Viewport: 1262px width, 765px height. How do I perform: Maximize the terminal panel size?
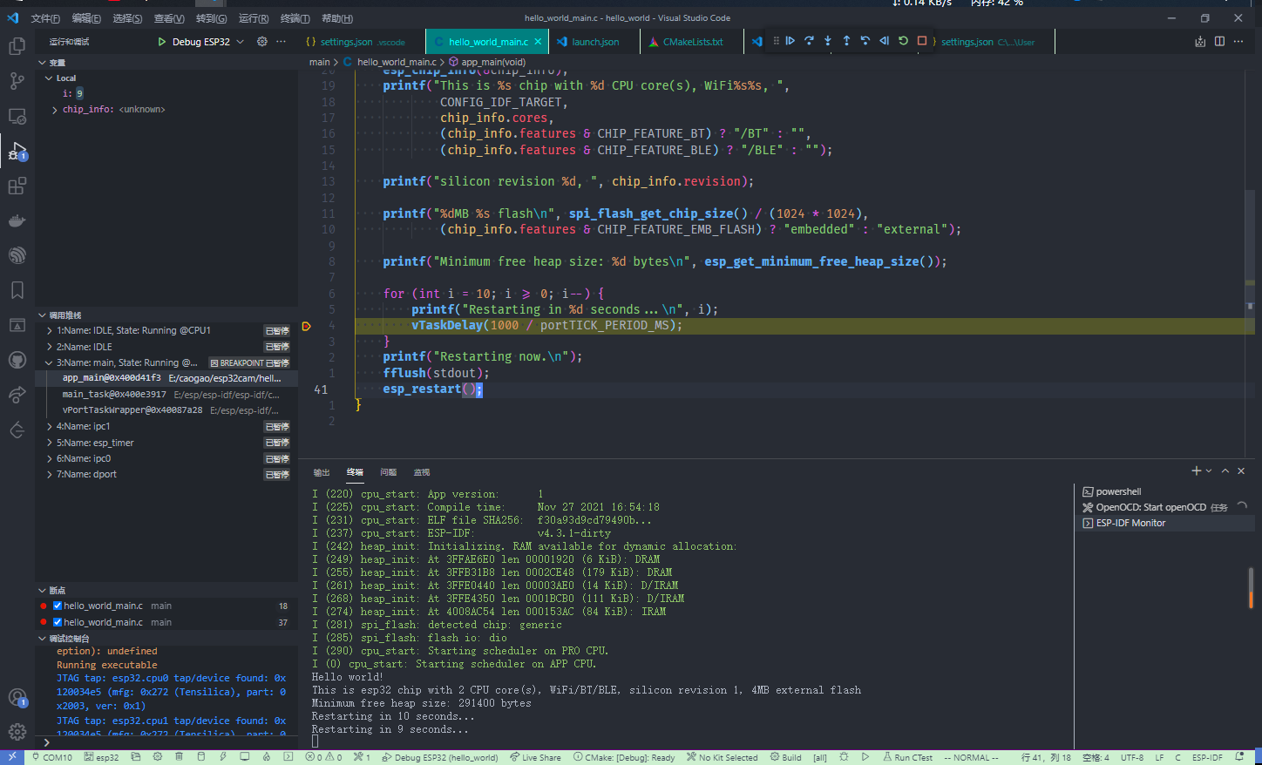point(1225,471)
